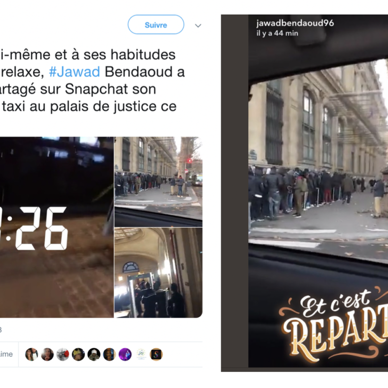This screenshot has height=388, width=388.
Task: Open the courthouse security gate thumbnail
Action: coord(159,273)
